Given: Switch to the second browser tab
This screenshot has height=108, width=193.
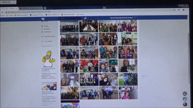Looking at the screenshot, I should pos(31,8).
